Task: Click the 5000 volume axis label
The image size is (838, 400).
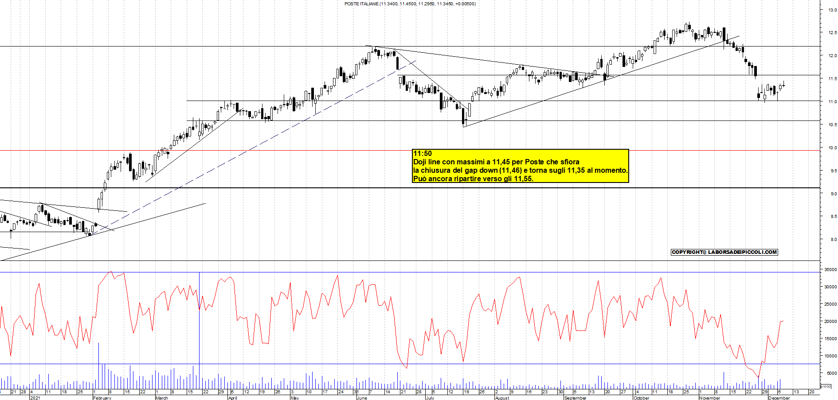Action: 831,373
